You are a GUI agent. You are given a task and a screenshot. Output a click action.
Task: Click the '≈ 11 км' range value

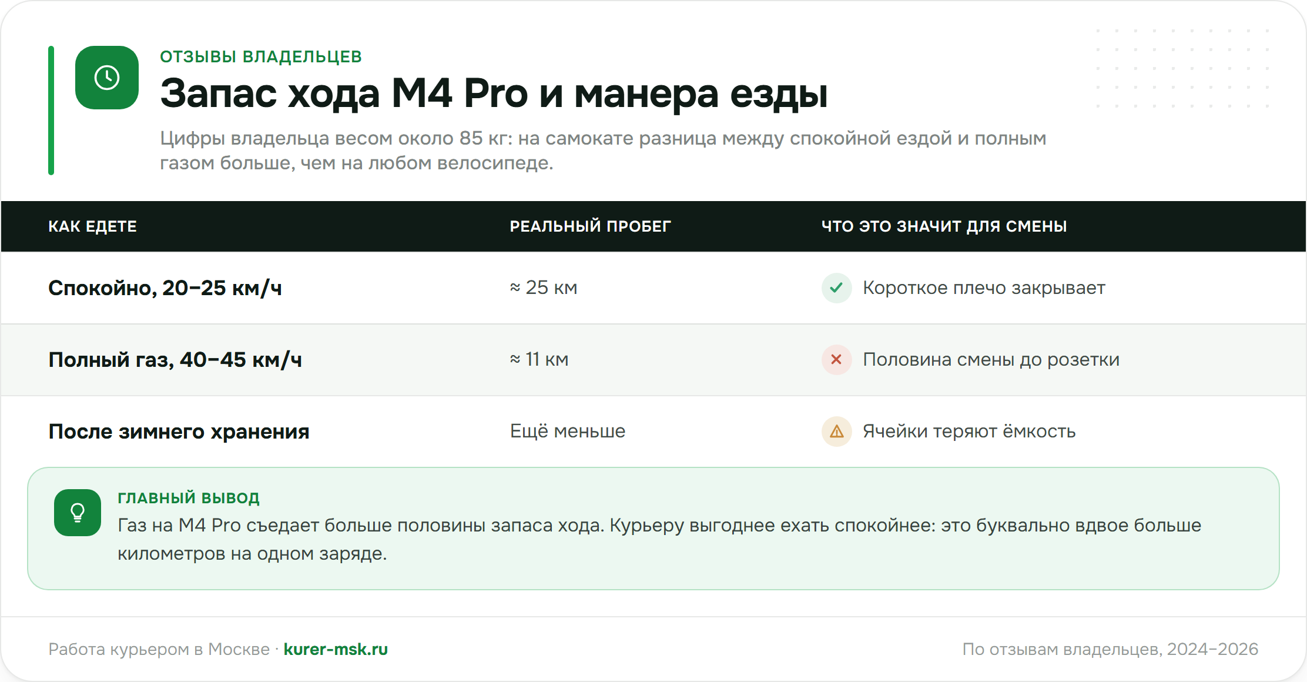click(x=539, y=359)
